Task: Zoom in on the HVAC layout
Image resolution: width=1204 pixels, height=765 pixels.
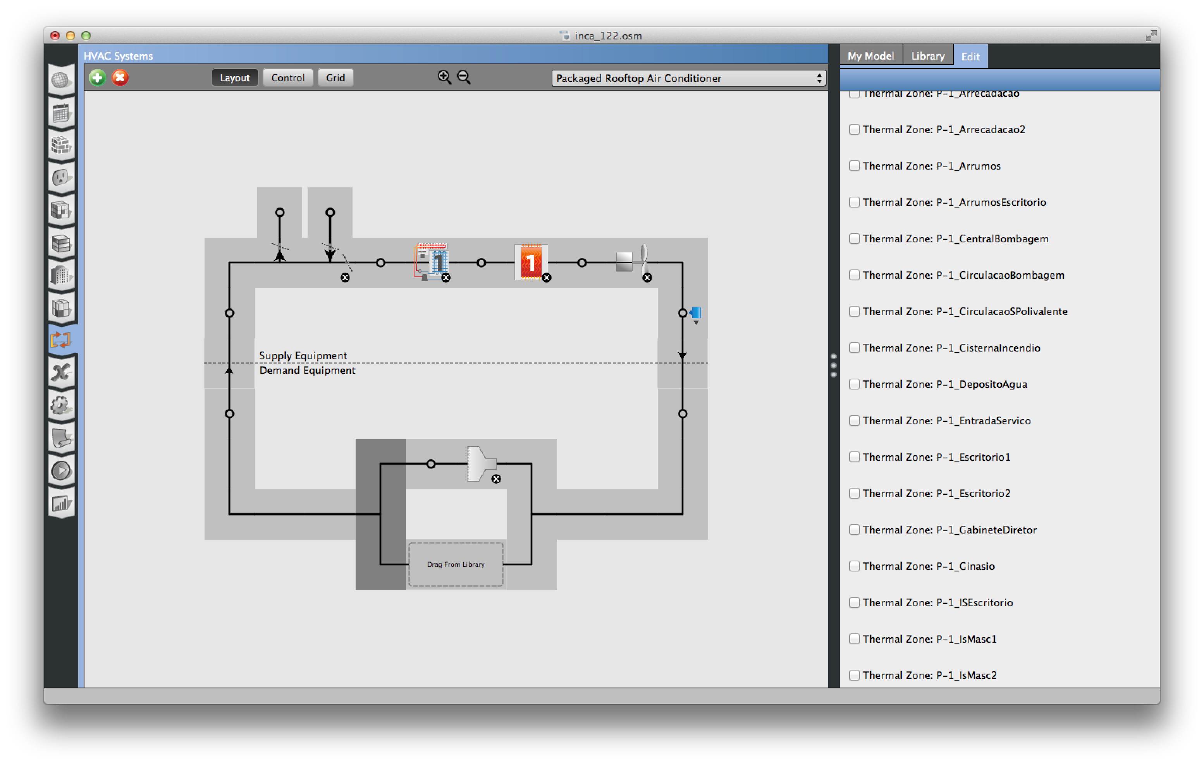Action: coord(444,77)
